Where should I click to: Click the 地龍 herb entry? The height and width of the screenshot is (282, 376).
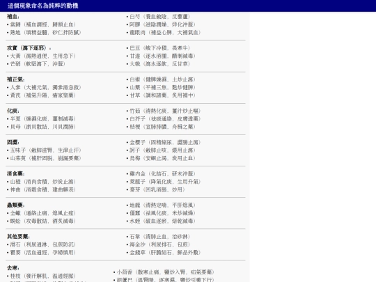pos(161,205)
